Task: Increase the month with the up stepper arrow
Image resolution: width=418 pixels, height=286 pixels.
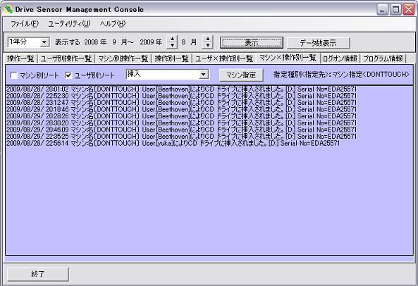Action: click(x=208, y=39)
